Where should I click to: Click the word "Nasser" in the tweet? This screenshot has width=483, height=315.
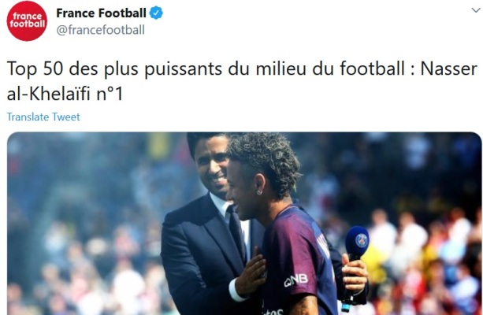pyautogui.click(x=449, y=69)
